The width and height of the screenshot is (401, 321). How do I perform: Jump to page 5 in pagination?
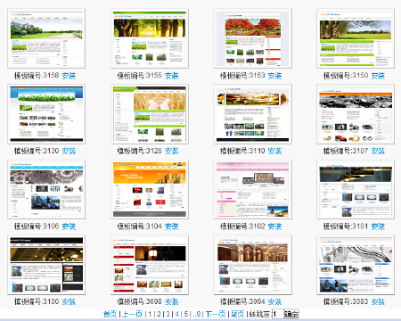click(186, 314)
